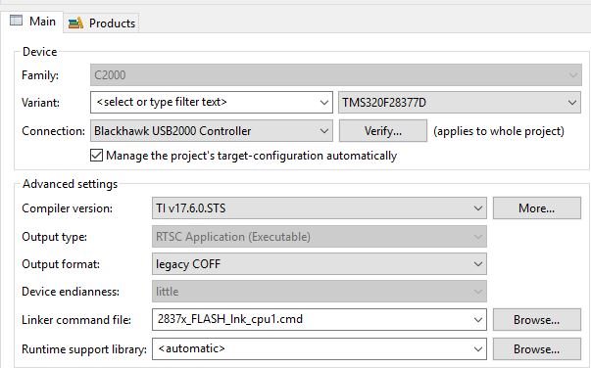Click the Products tab books icon
This screenshot has height=368, width=591.
(x=75, y=23)
